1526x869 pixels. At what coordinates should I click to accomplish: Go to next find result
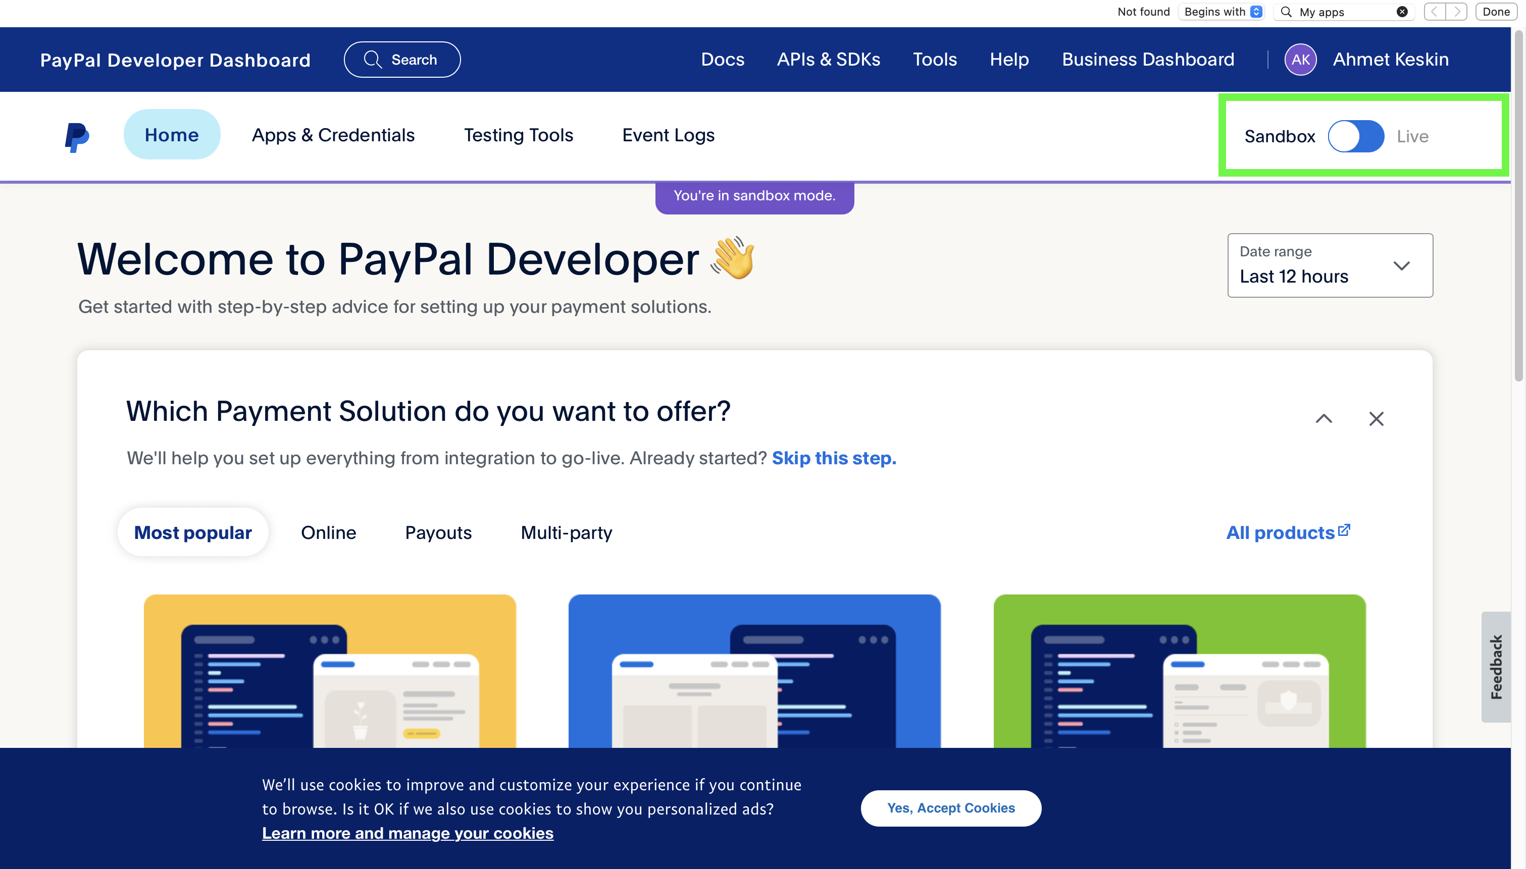point(1456,12)
